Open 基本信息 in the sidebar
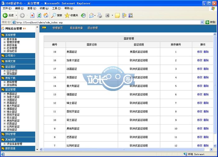218x157 pixels. pos(12,39)
